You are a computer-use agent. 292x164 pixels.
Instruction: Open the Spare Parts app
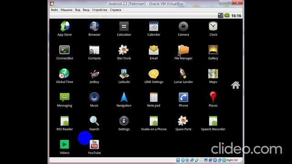[x=183, y=123]
